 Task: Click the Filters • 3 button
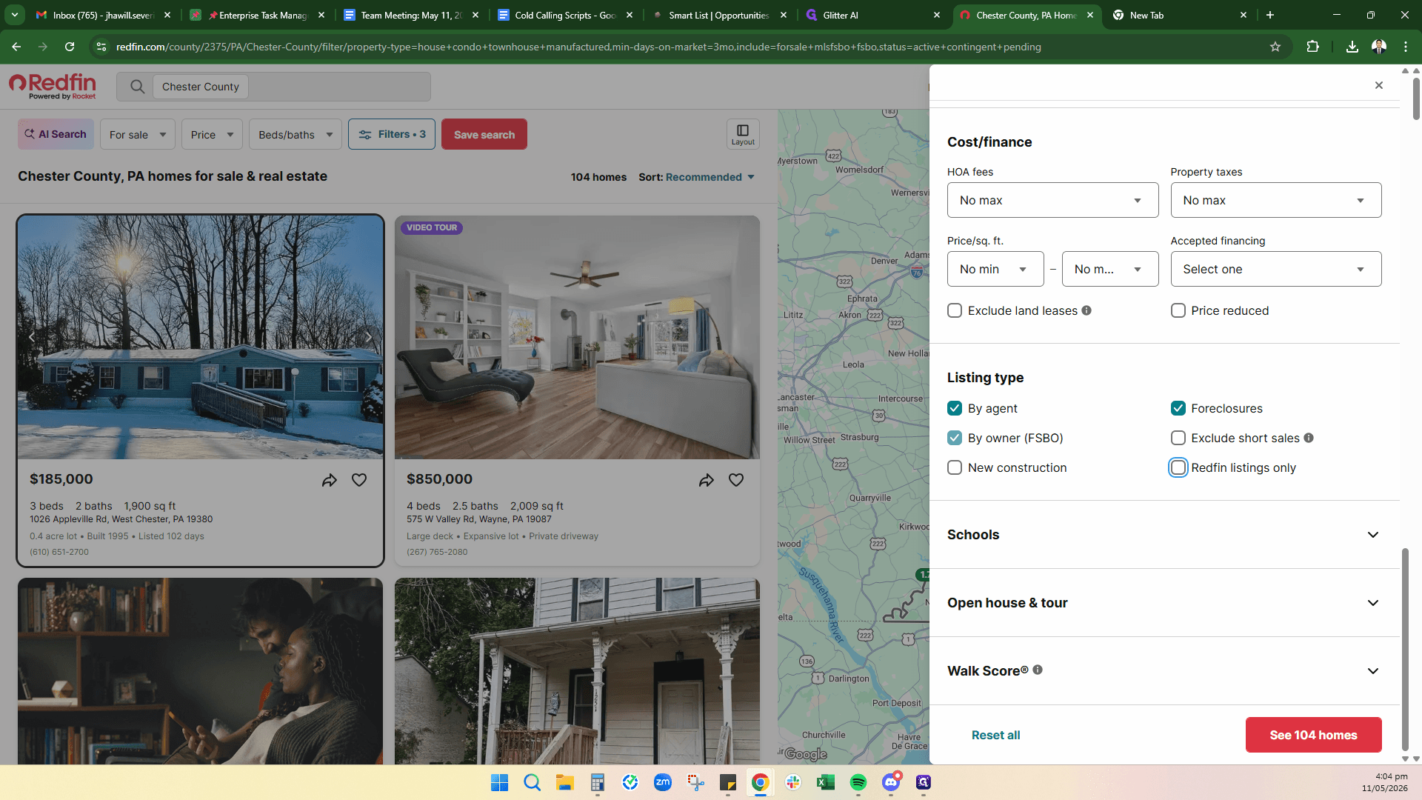tap(392, 134)
